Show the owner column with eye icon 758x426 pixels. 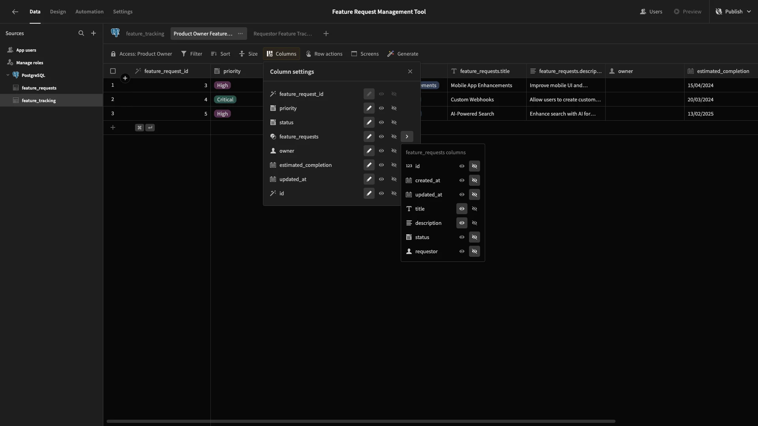click(x=381, y=151)
